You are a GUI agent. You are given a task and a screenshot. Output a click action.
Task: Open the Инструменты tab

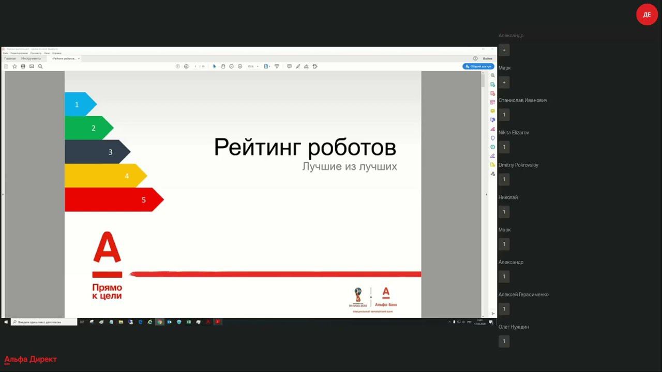click(x=31, y=58)
